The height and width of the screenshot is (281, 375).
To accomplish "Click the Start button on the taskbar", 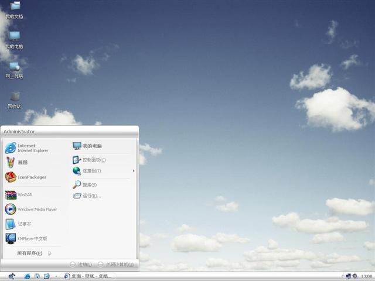I will [x=11, y=276].
